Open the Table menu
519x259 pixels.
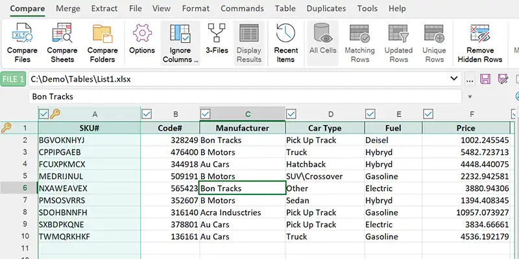click(285, 8)
